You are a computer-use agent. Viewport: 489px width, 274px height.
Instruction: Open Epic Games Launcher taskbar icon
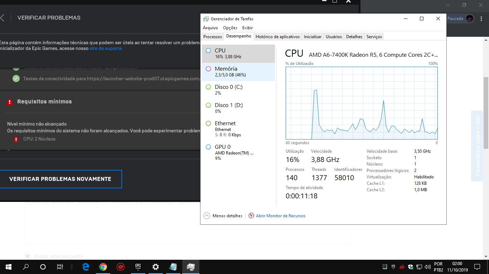click(x=138, y=267)
